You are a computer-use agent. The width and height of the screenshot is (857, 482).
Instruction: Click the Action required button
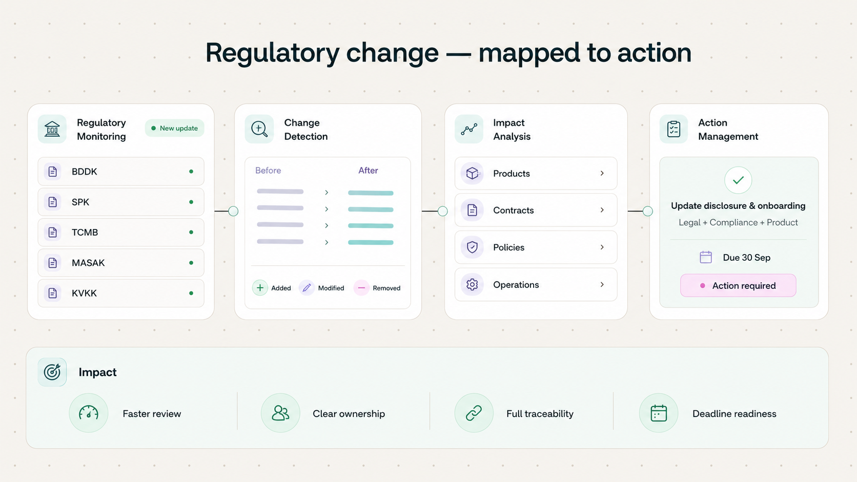pyautogui.click(x=738, y=285)
